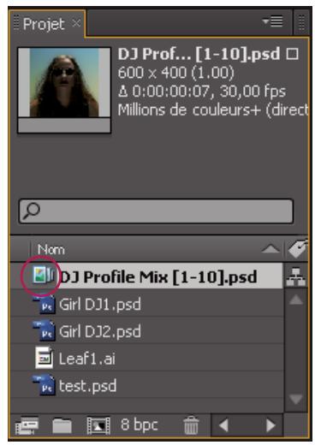The width and height of the screenshot is (315, 445).
Task: Create a new composition with the filmstrip icon
Action: 98,425
